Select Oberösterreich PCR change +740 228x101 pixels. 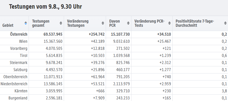coord(167,77)
